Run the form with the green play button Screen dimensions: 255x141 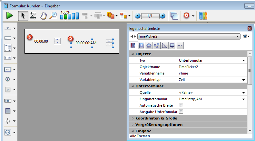(9, 15)
